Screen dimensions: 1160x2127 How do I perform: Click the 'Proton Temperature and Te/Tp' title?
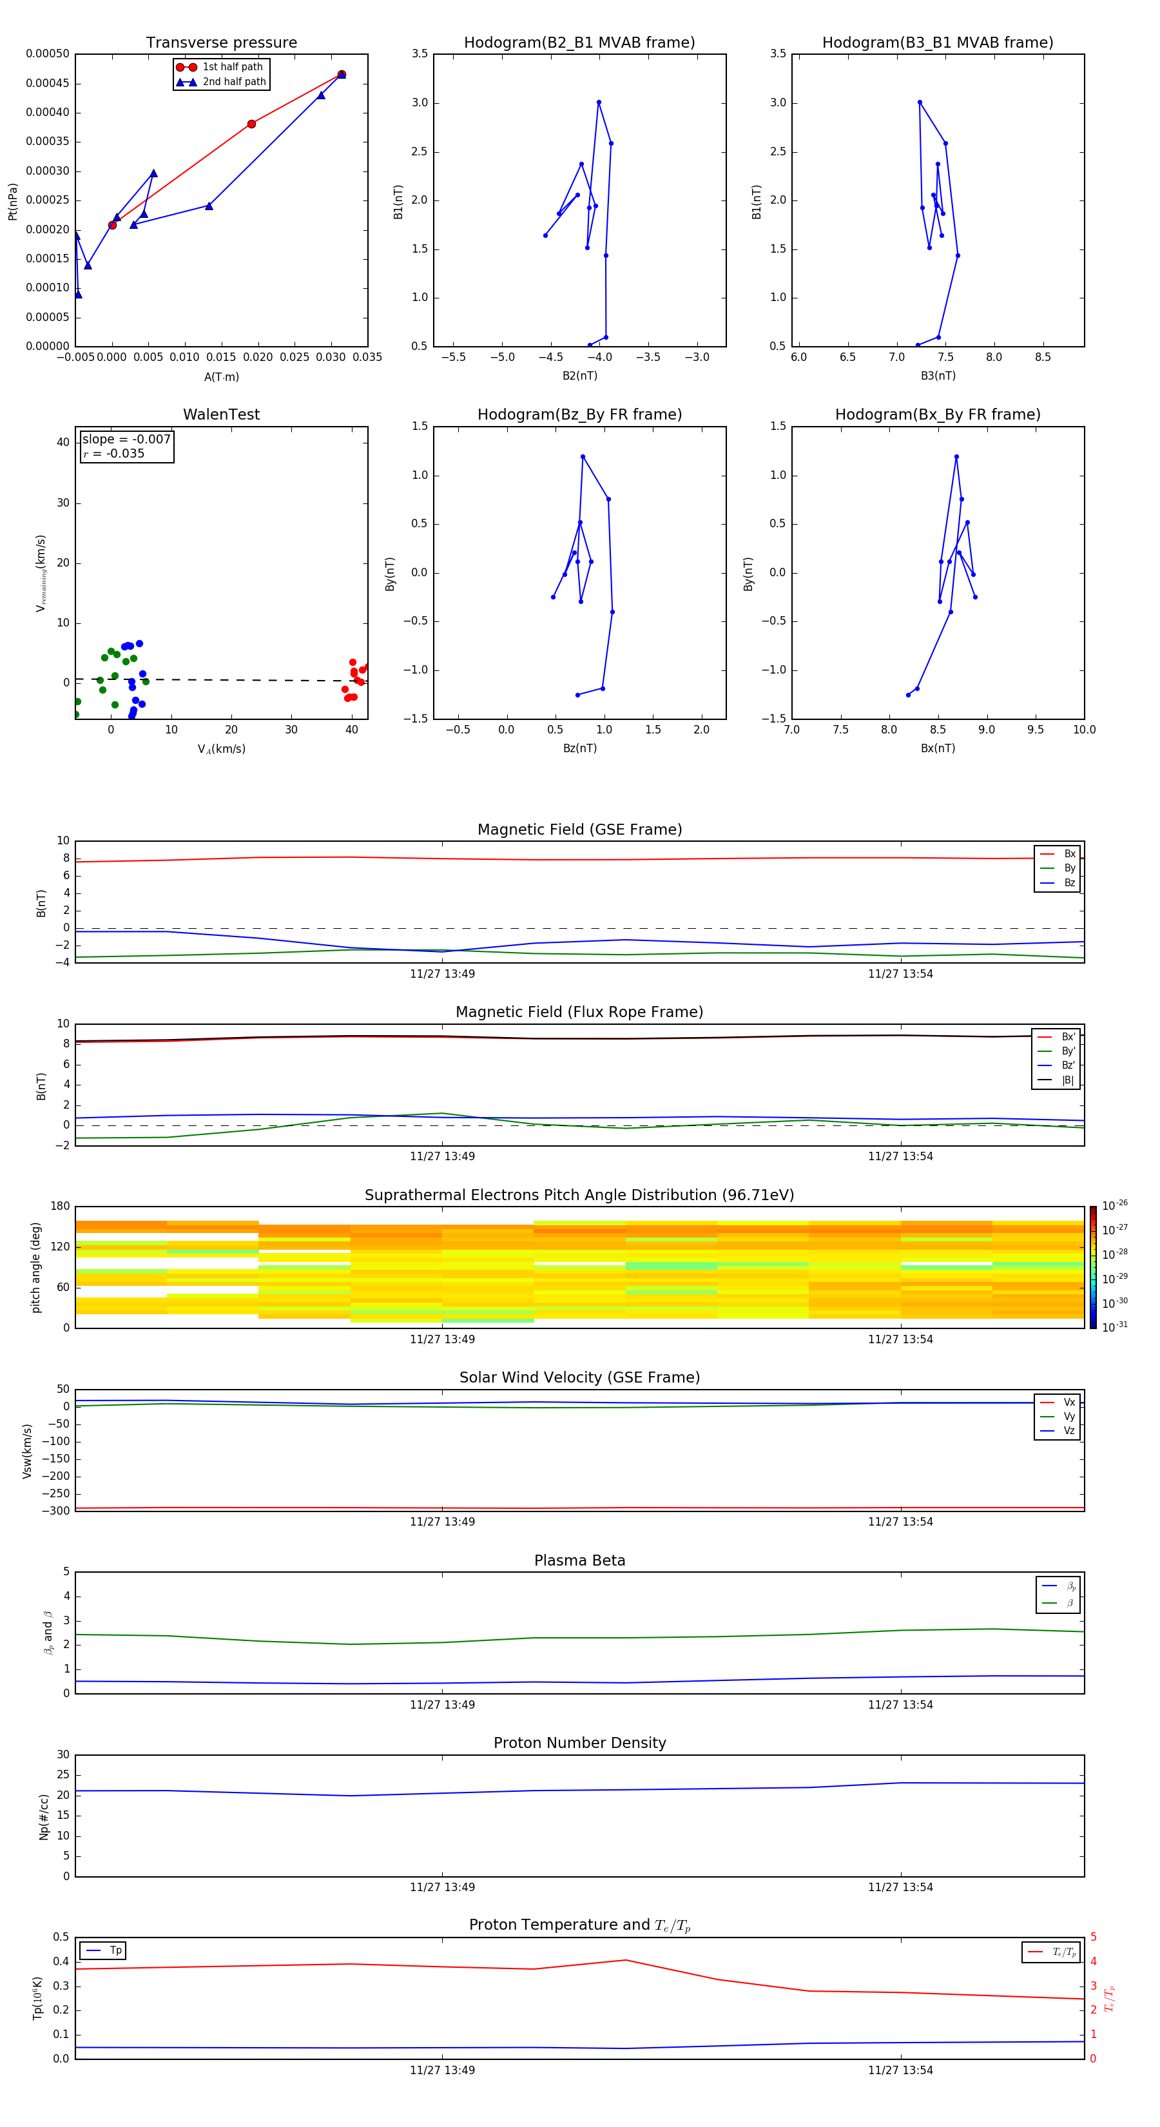click(579, 1925)
